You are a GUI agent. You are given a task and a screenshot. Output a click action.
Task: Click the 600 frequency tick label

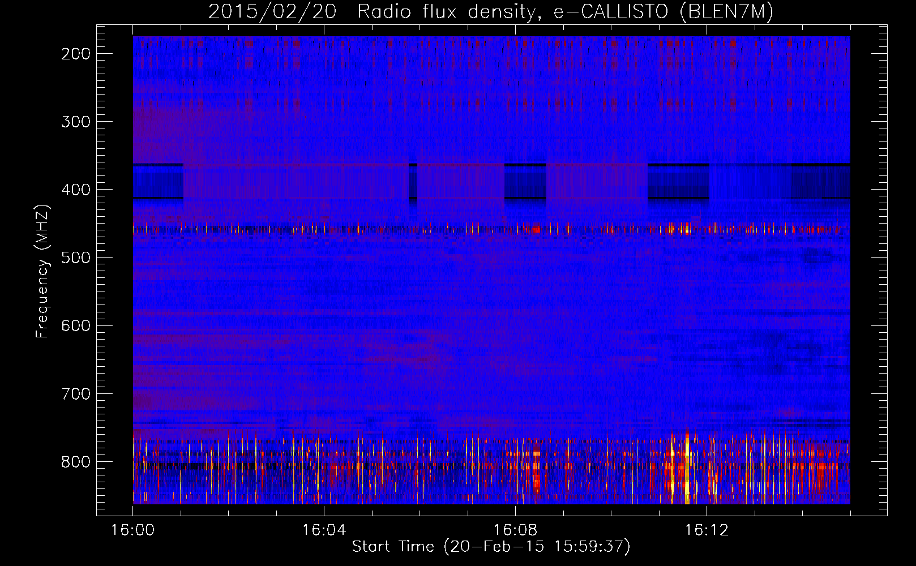tap(76, 325)
